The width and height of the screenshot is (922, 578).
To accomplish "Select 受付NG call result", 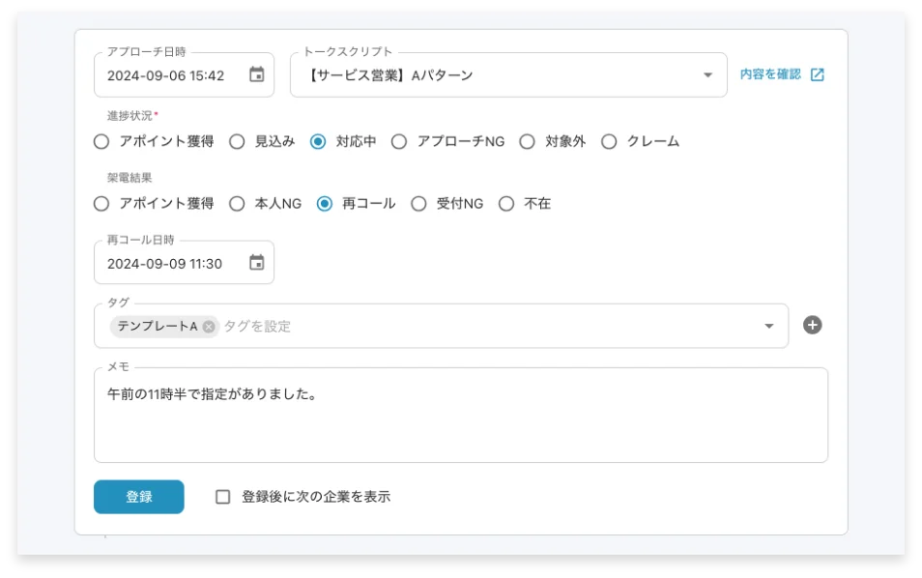I will (x=418, y=204).
